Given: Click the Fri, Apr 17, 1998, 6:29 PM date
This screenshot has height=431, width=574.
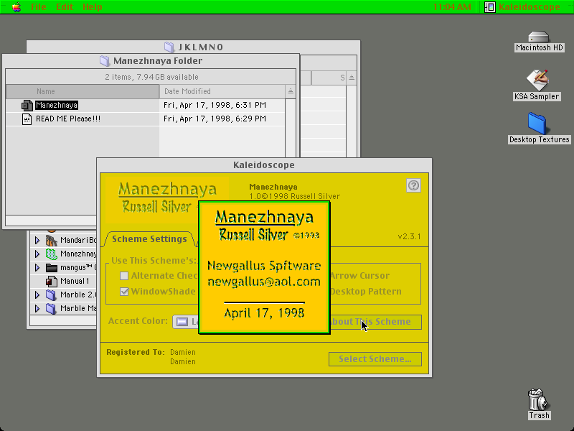Looking at the screenshot, I should point(215,119).
